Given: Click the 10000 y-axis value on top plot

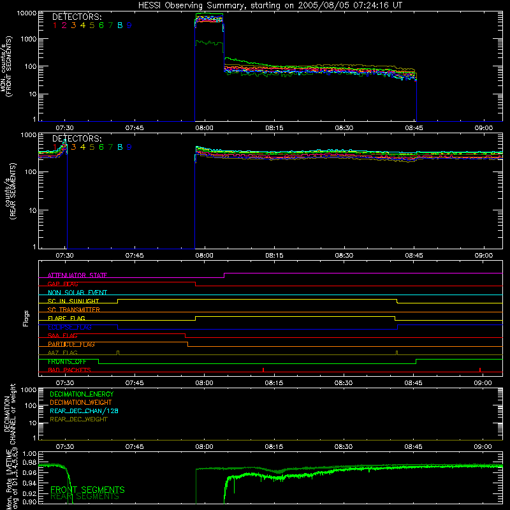Looking at the screenshot, I should pyautogui.click(x=27, y=13).
